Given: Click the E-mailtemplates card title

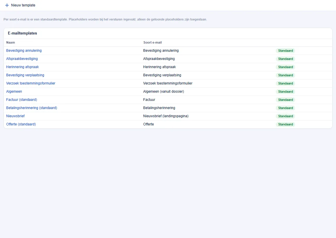Looking at the screenshot, I should point(22,33).
